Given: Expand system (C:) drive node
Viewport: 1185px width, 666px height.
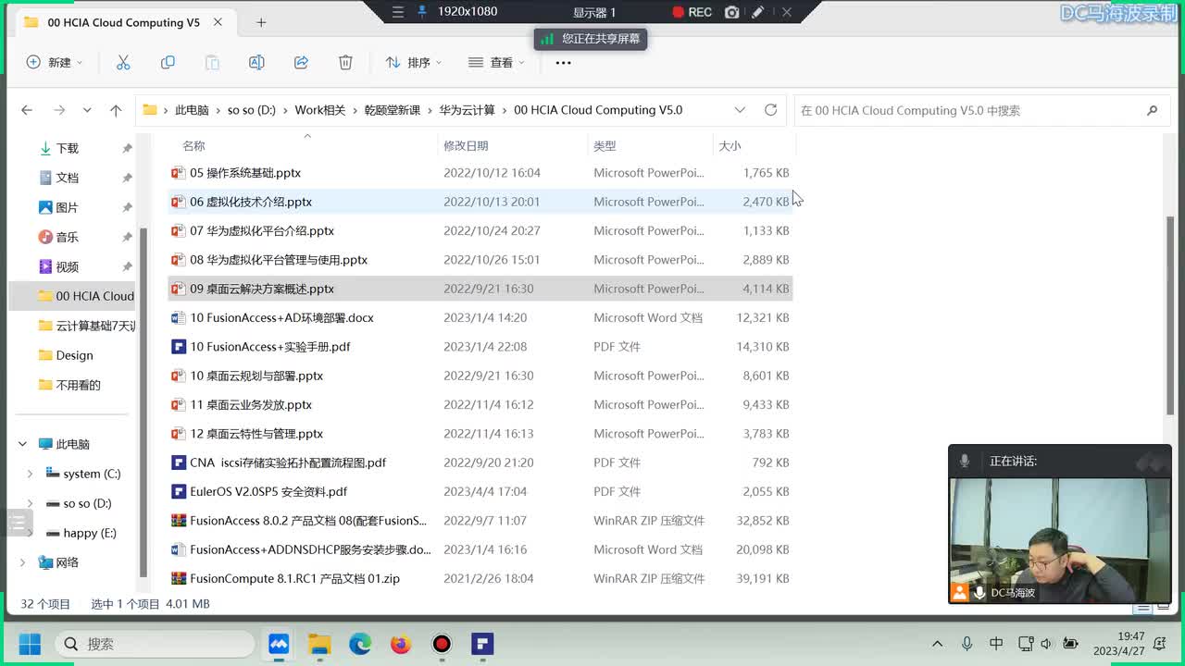Looking at the screenshot, I should 30,474.
